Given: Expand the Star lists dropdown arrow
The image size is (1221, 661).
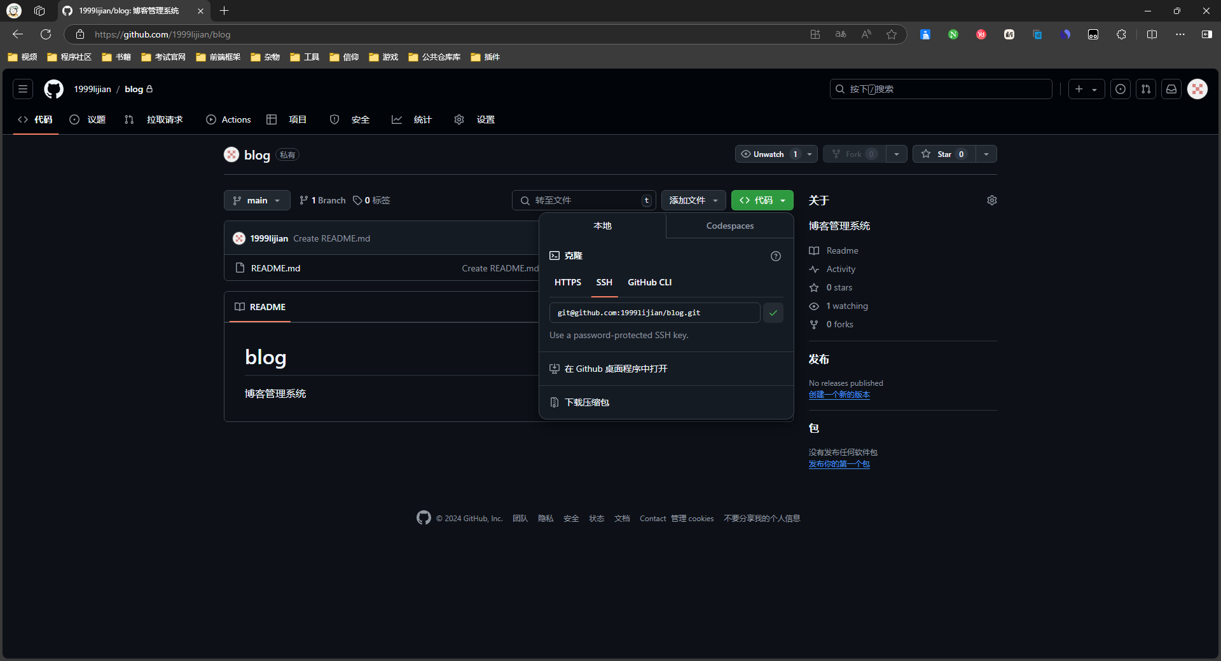Looking at the screenshot, I should coord(986,154).
